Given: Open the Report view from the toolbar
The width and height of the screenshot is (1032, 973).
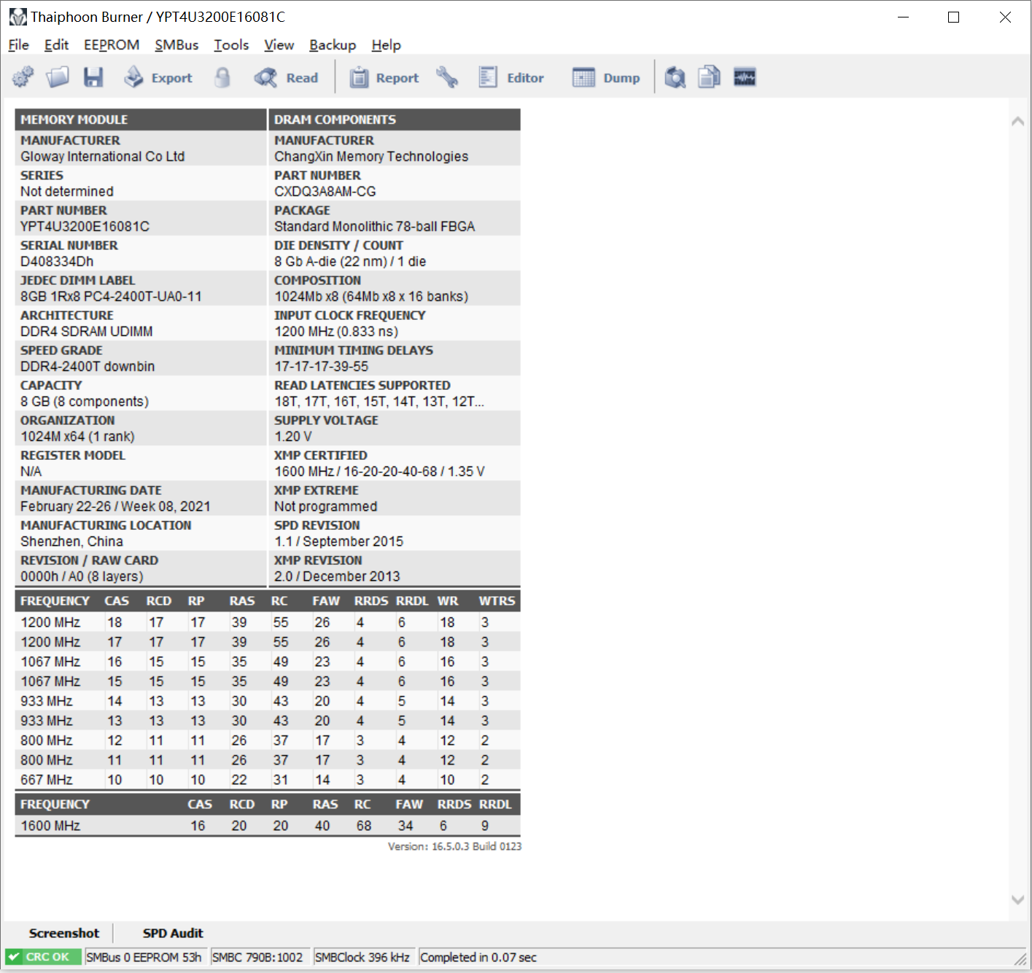Looking at the screenshot, I should tap(384, 77).
